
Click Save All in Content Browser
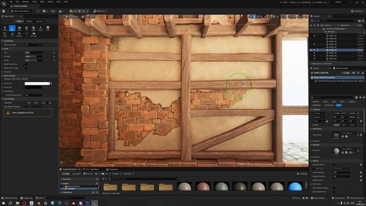point(88,174)
